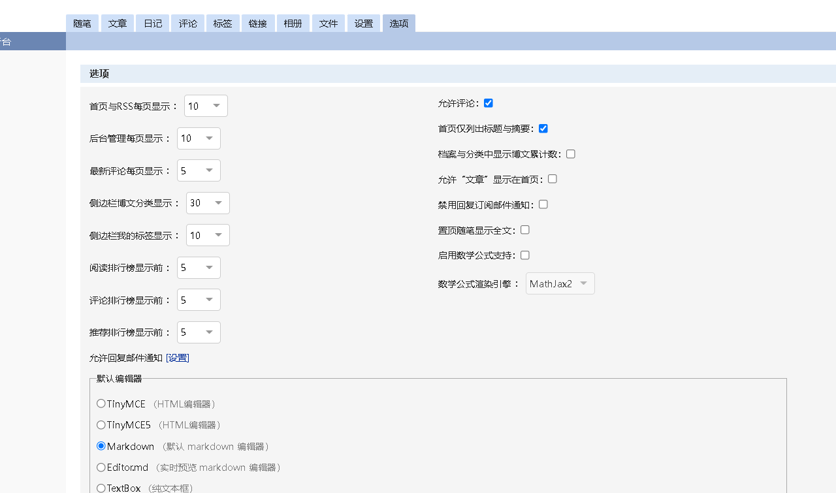Screen dimensions: 836x493
Task: Open 数学公式渲染引擎 MathJax2 dropdown
Action: point(560,283)
